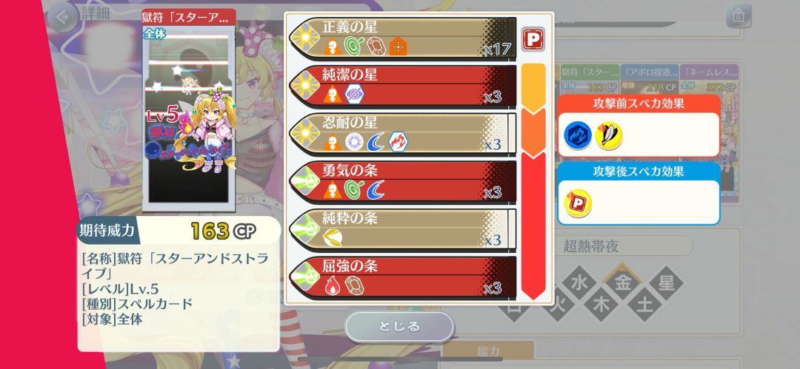Image resolution: width=800 pixels, height=369 pixels.
Task: Click the 攻撃前スペカ効果 header
Action: [639, 104]
